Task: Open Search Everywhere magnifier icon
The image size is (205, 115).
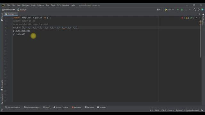Action: click(x=194, y=10)
